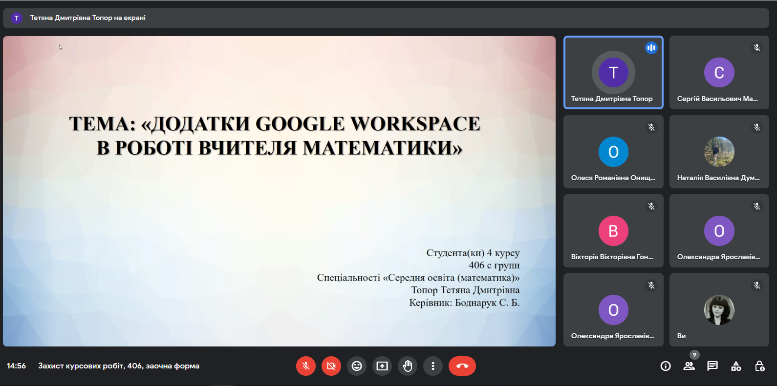Show the participants list (9 people)
The image size is (777, 386).
tap(689, 366)
